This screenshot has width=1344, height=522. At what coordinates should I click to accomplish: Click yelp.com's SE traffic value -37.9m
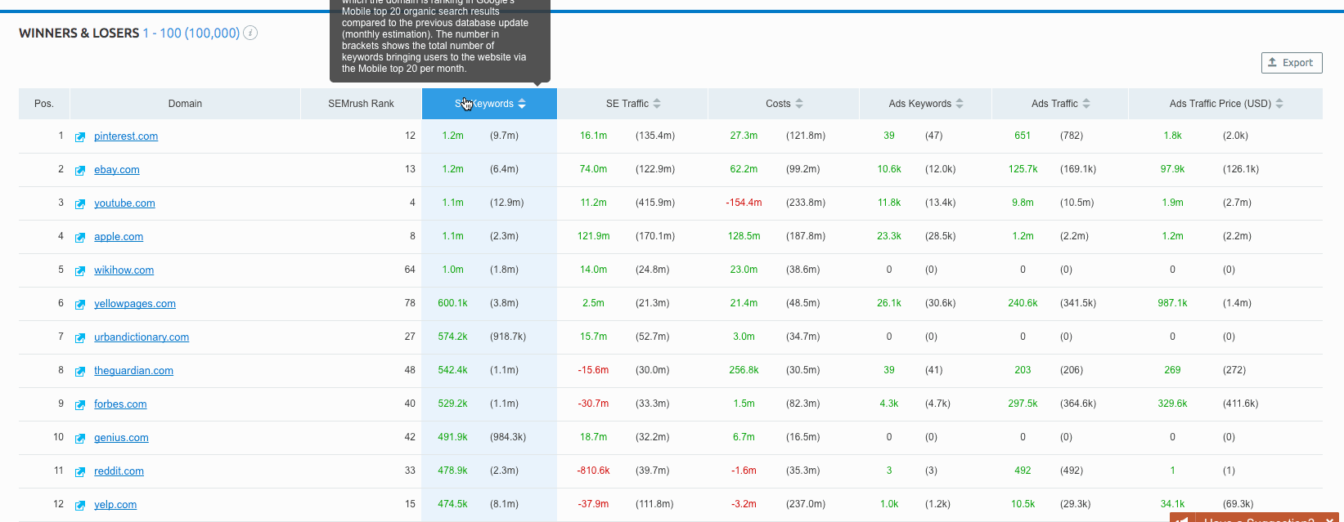[593, 504]
